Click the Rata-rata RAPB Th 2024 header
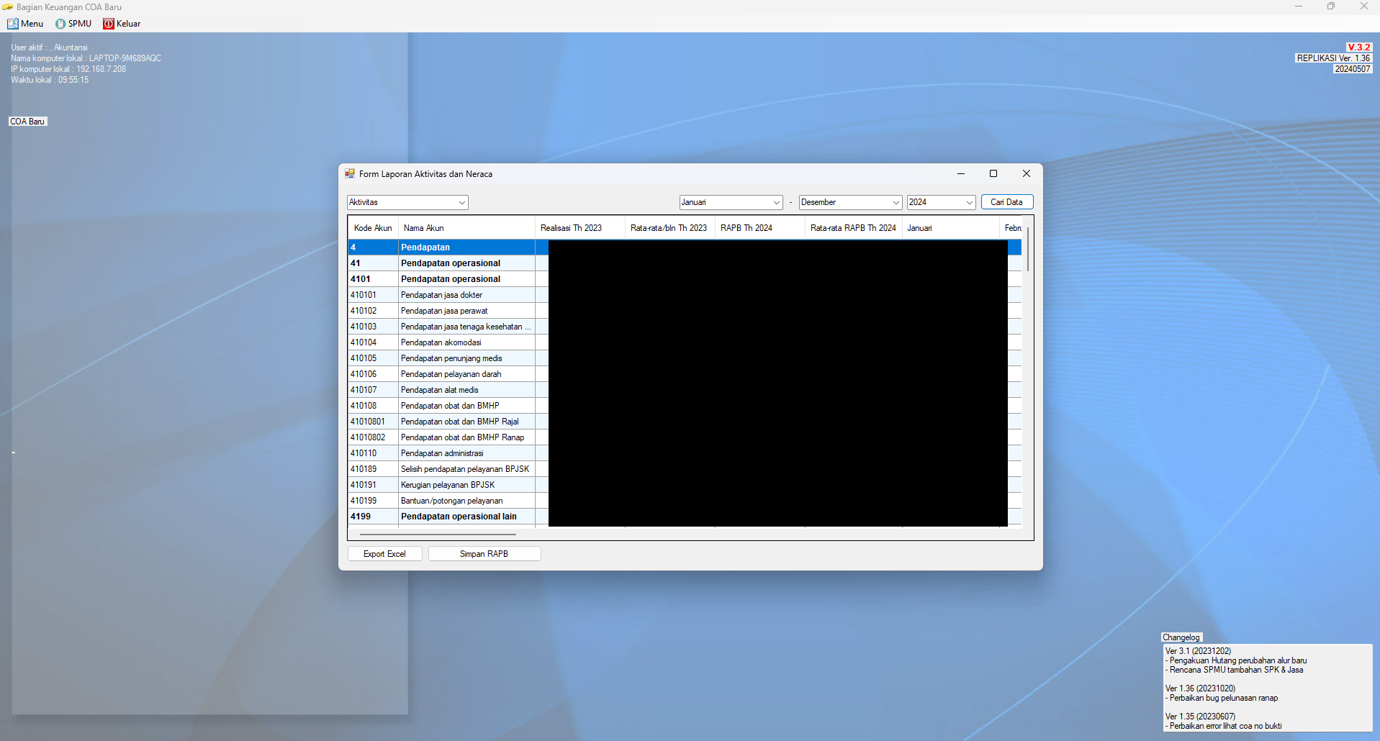 (853, 228)
